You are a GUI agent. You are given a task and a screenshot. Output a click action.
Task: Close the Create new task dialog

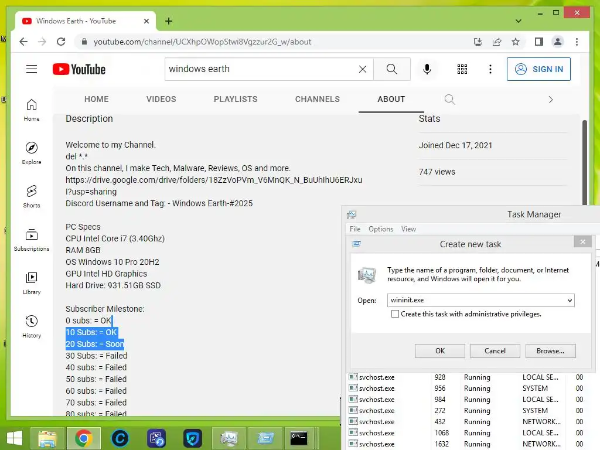tap(583, 241)
